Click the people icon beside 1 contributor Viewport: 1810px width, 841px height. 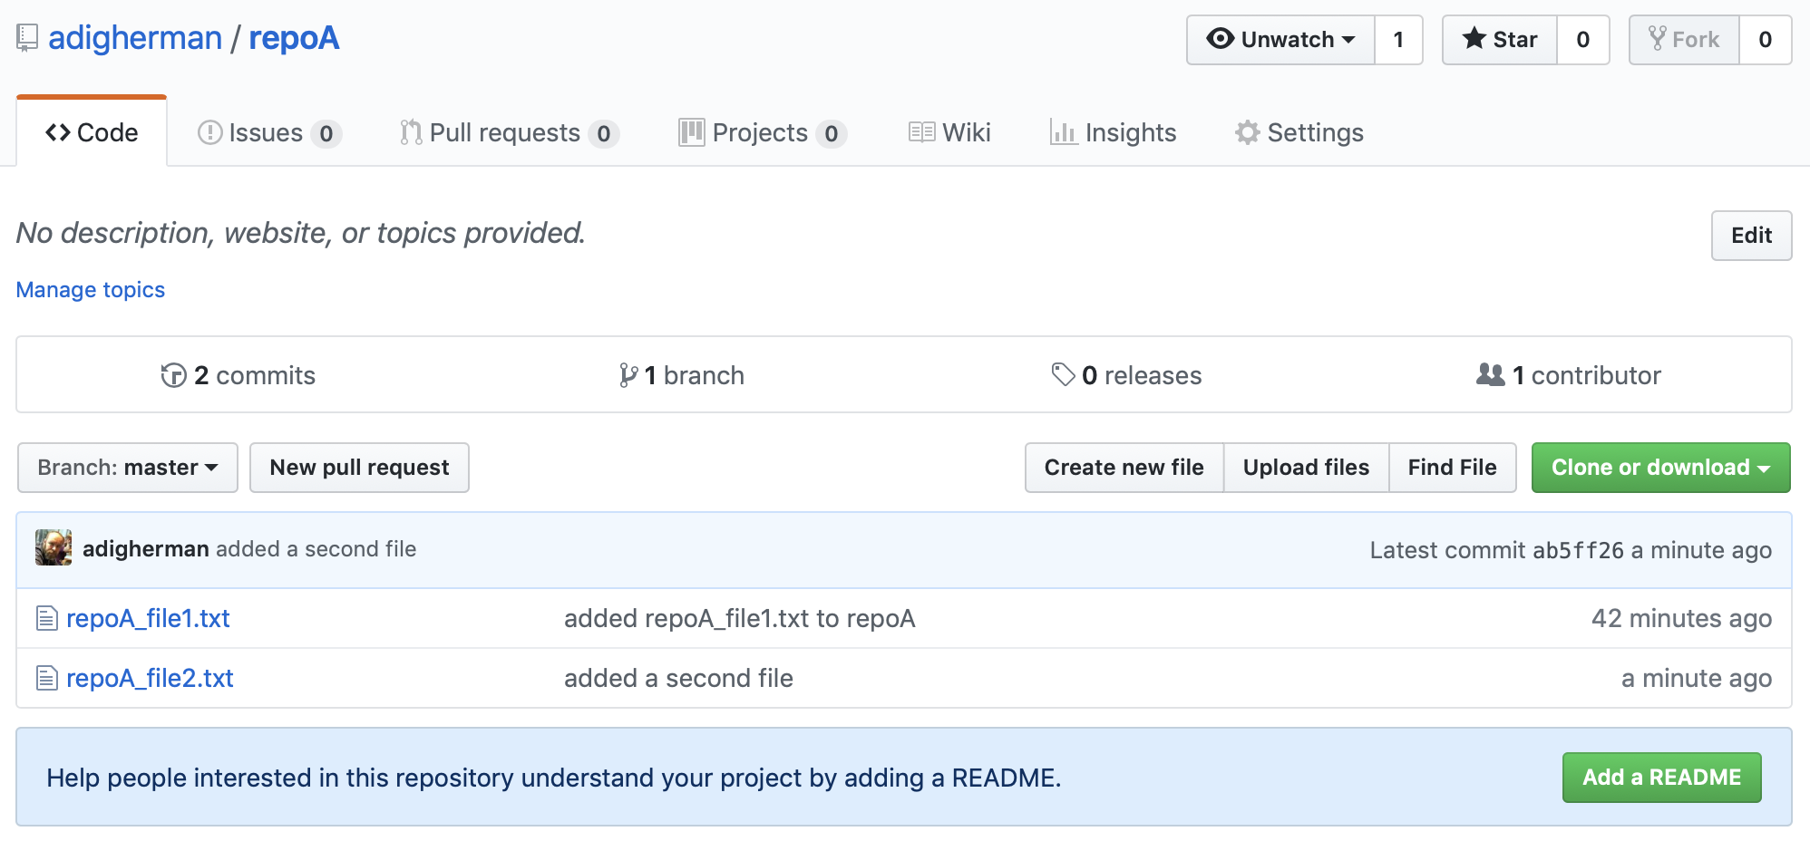[x=1491, y=374]
